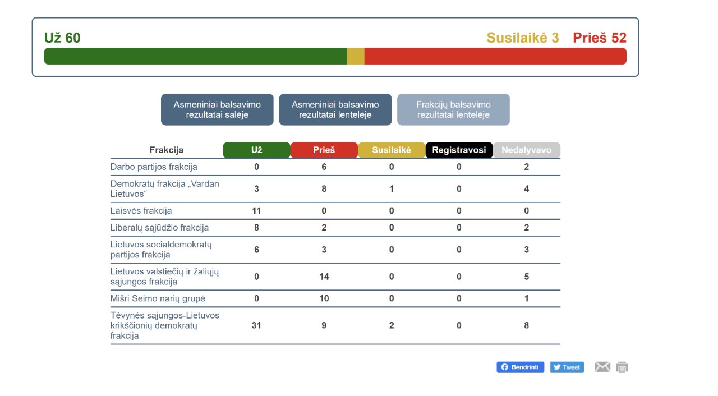The height and width of the screenshot is (396, 718).
Task: Click the printer icon
Action: pos(622,367)
